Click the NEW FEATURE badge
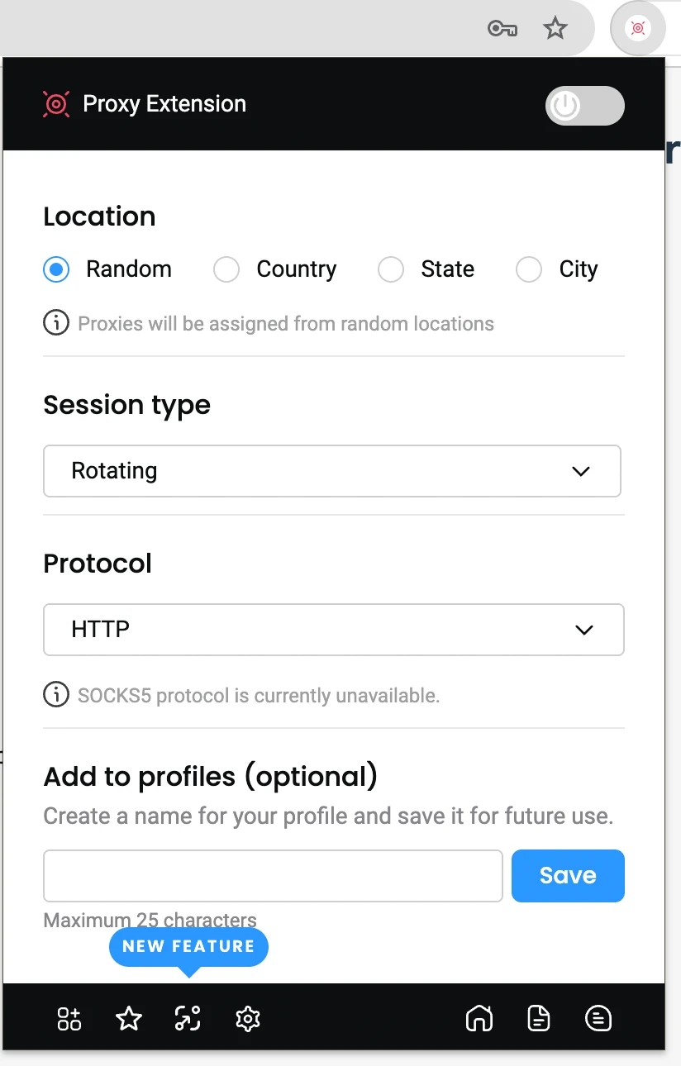Screen dimensions: 681x1066 [188, 947]
